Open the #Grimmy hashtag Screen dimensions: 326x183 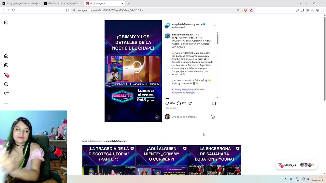coord(176,89)
